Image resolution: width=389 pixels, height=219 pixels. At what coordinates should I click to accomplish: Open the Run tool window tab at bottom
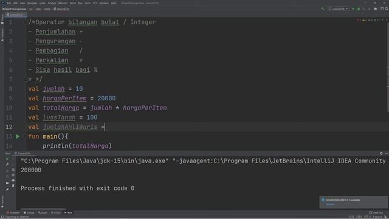pos(68,213)
